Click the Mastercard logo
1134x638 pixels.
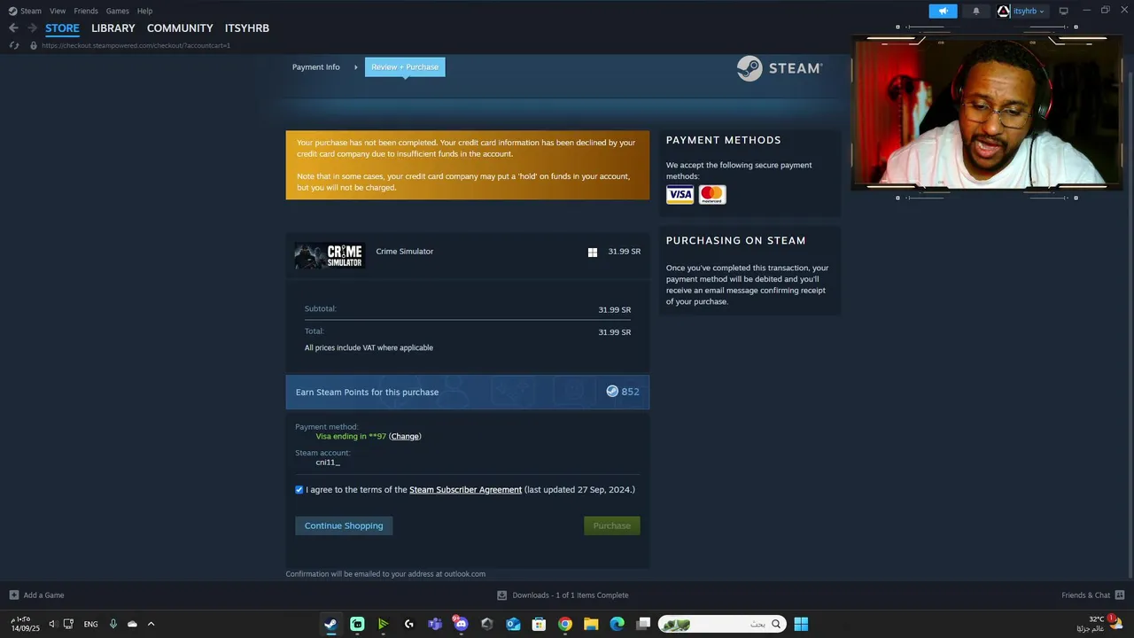(x=712, y=195)
